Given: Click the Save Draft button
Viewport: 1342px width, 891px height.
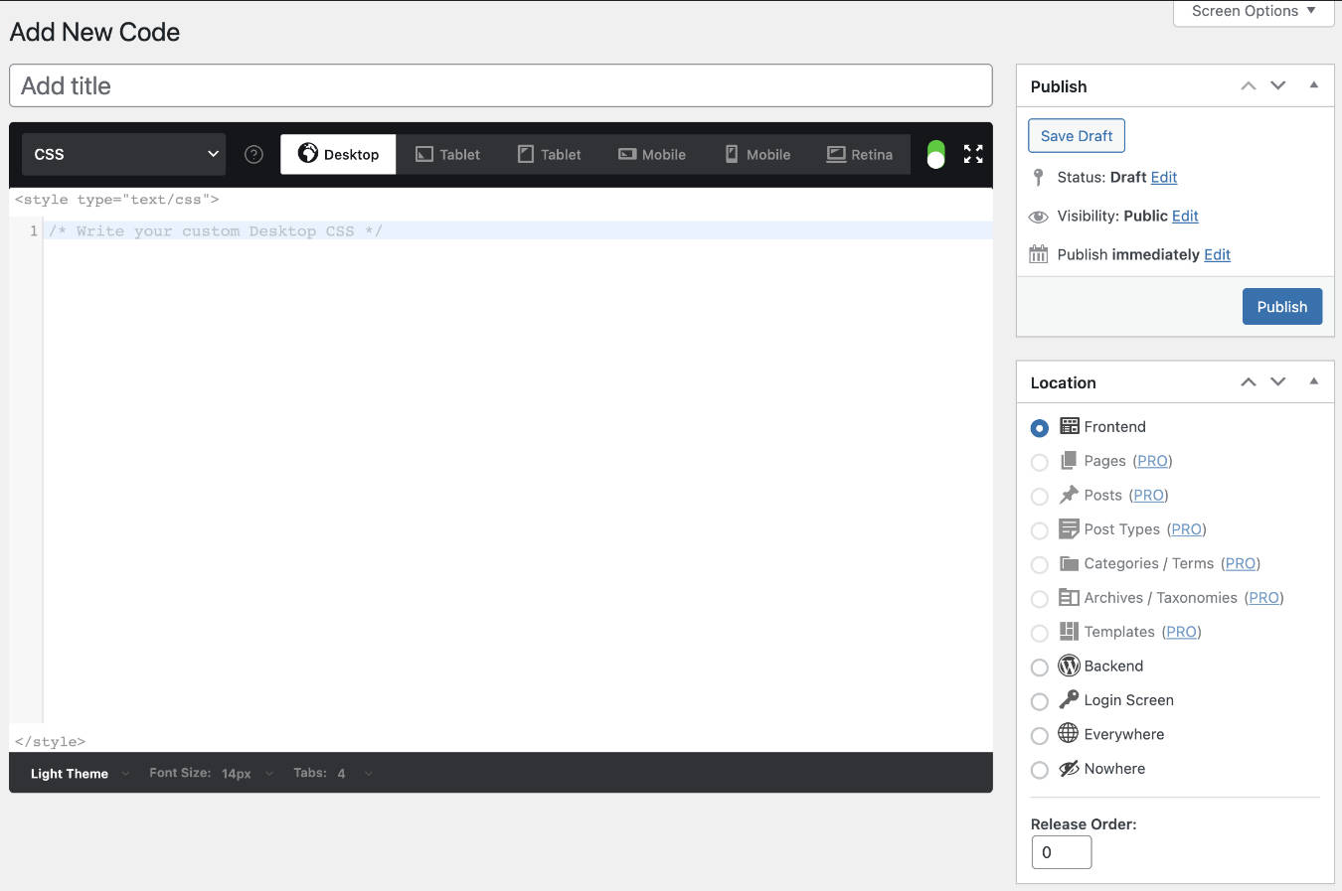Looking at the screenshot, I should pos(1077,135).
